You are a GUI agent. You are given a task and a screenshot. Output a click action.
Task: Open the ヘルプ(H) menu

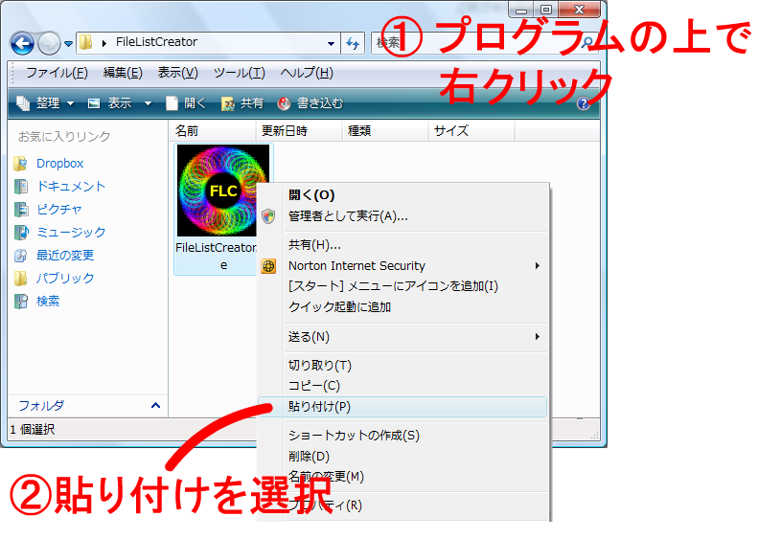point(307,73)
